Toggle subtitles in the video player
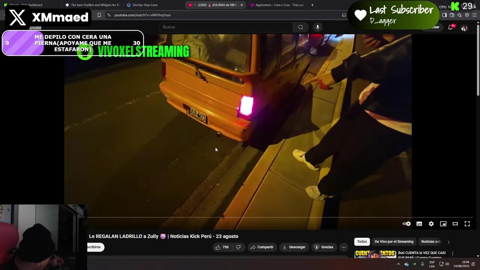This screenshot has width=480, height=270. tap(419, 224)
